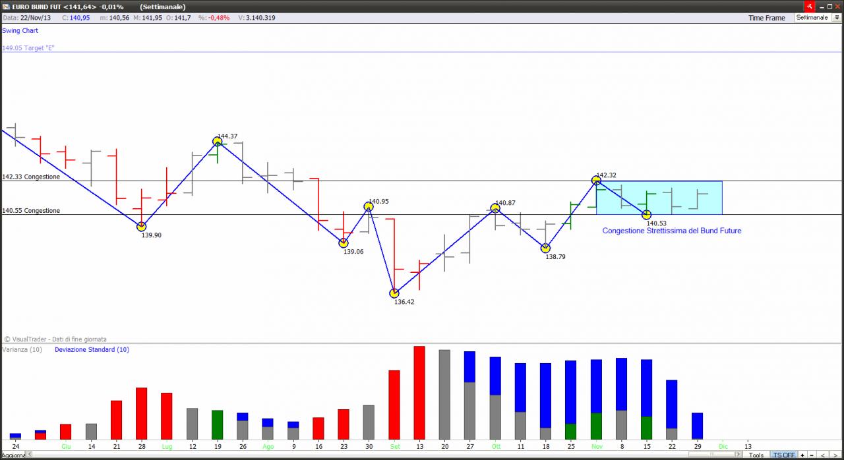The width and height of the screenshot is (844, 460).
Task: Select the 136.42 swing low marker
Action: (394, 293)
